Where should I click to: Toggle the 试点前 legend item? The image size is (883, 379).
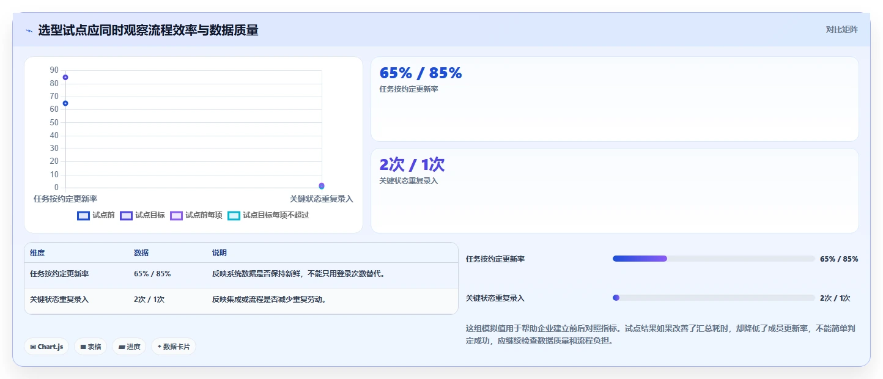click(x=96, y=215)
